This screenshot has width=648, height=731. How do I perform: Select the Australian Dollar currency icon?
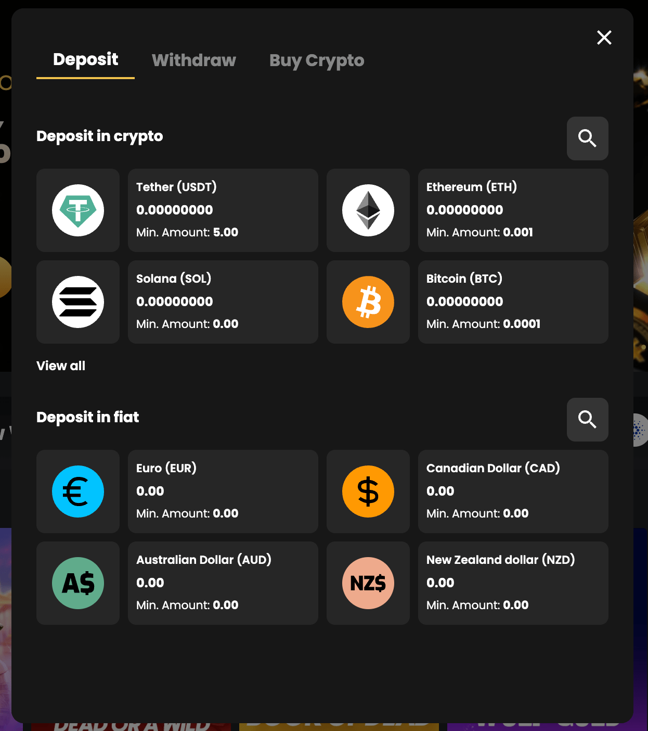click(x=77, y=583)
